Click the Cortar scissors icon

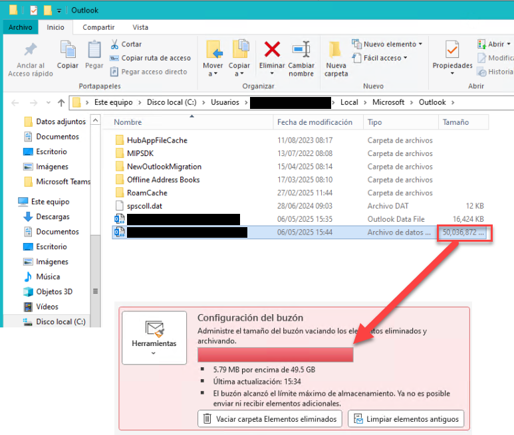click(114, 44)
